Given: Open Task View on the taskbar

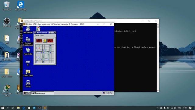Looking at the screenshot, I should click(13, 108).
